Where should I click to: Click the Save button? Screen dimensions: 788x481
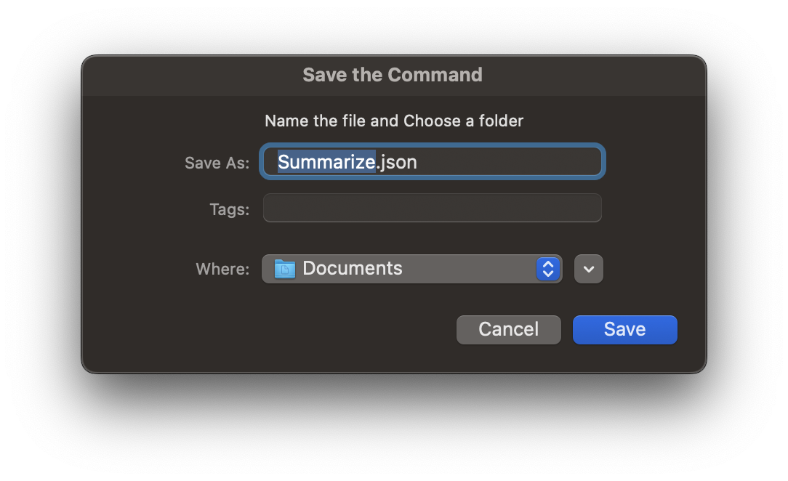coord(624,329)
